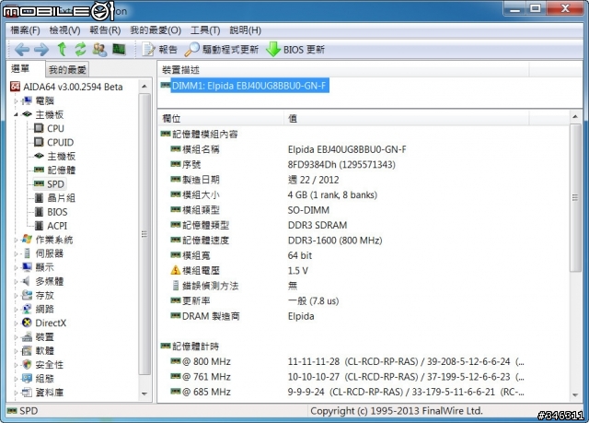Image resolution: width=589 pixels, height=423 pixels.
Task: Click the tree panel scroll-up arrow
Action: point(144,87)
